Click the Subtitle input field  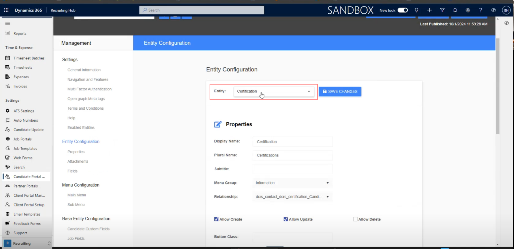(x=293, y=169)
